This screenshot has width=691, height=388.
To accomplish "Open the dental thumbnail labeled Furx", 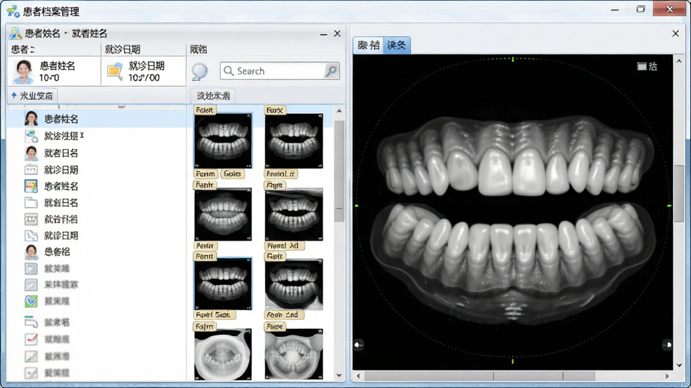I will point(294,141).
